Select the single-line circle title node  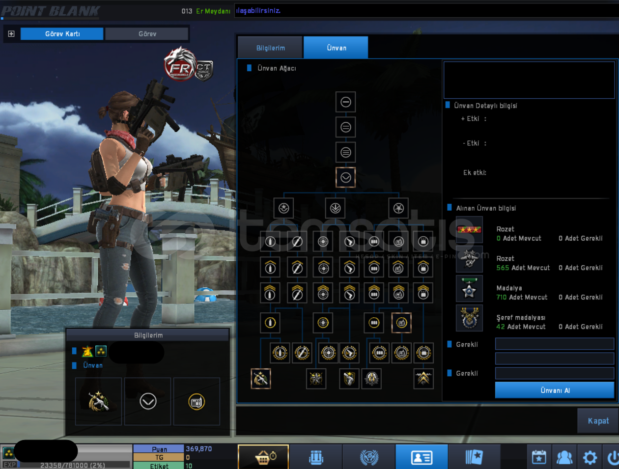coord(346,102)
